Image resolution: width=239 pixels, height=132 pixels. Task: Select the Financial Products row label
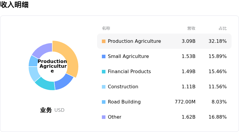point(129,72)
